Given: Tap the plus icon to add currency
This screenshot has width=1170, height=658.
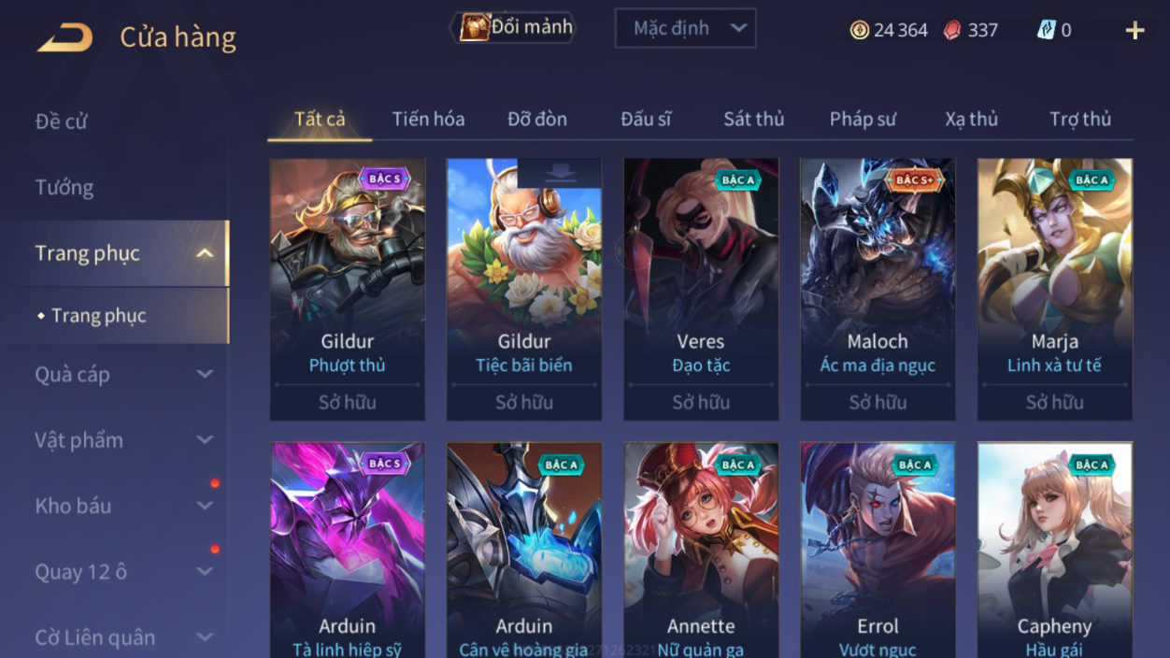Looking at the screenshot, I should click(x=1134, y=31).
